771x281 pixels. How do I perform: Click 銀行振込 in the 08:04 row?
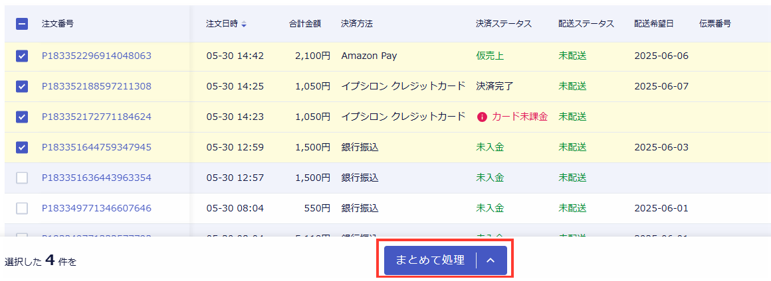[x=360, y=208]
